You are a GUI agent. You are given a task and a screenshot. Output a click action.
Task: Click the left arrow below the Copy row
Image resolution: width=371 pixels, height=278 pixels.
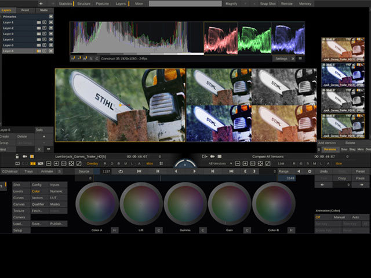(322, 185)
